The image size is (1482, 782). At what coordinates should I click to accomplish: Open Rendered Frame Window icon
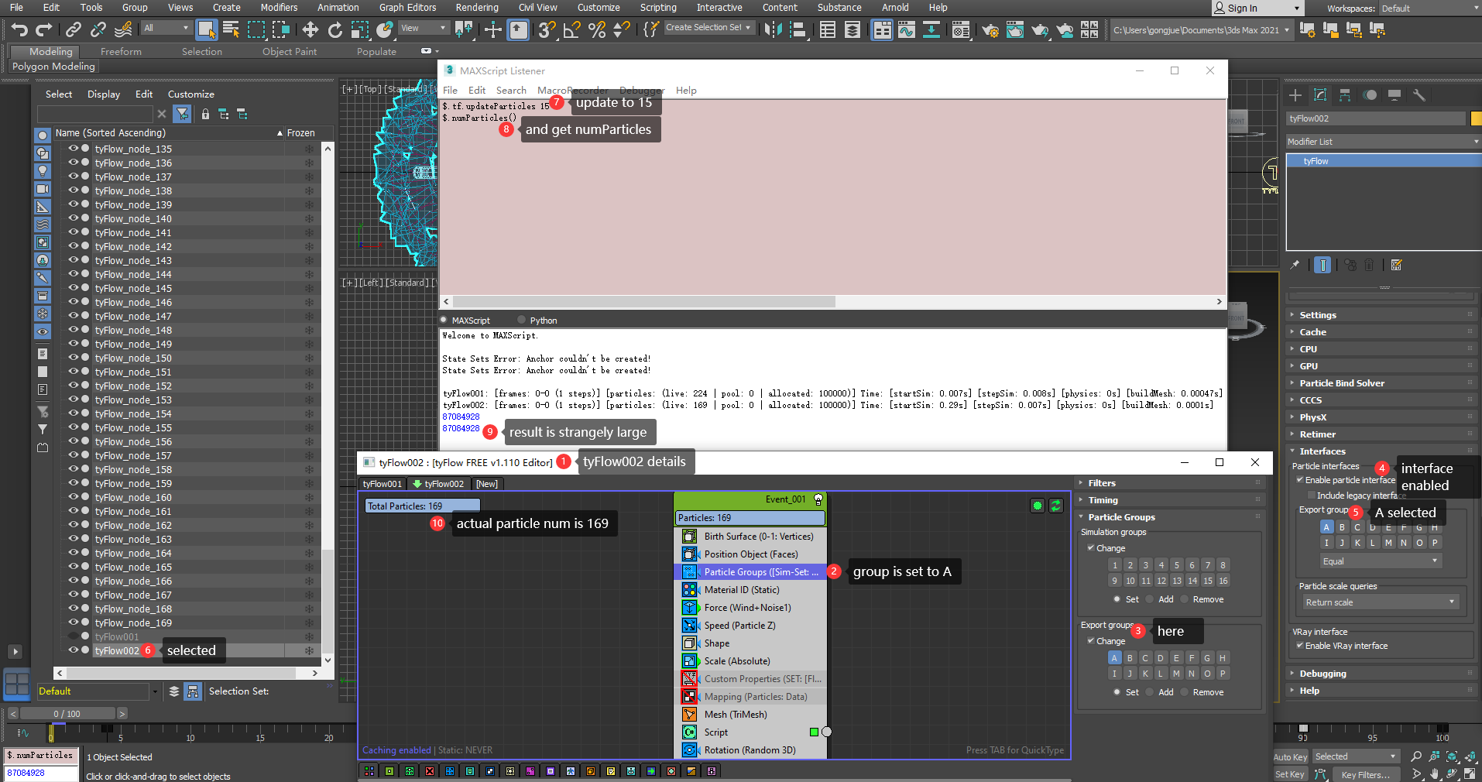[x=1014, y=30]
